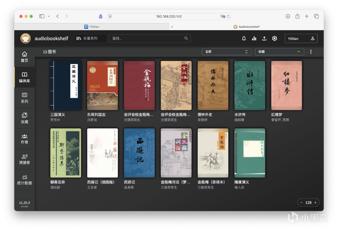Click the audiobookshelf headphone logo
This screenshot has width=338, height=230.
tap(26, 39)
